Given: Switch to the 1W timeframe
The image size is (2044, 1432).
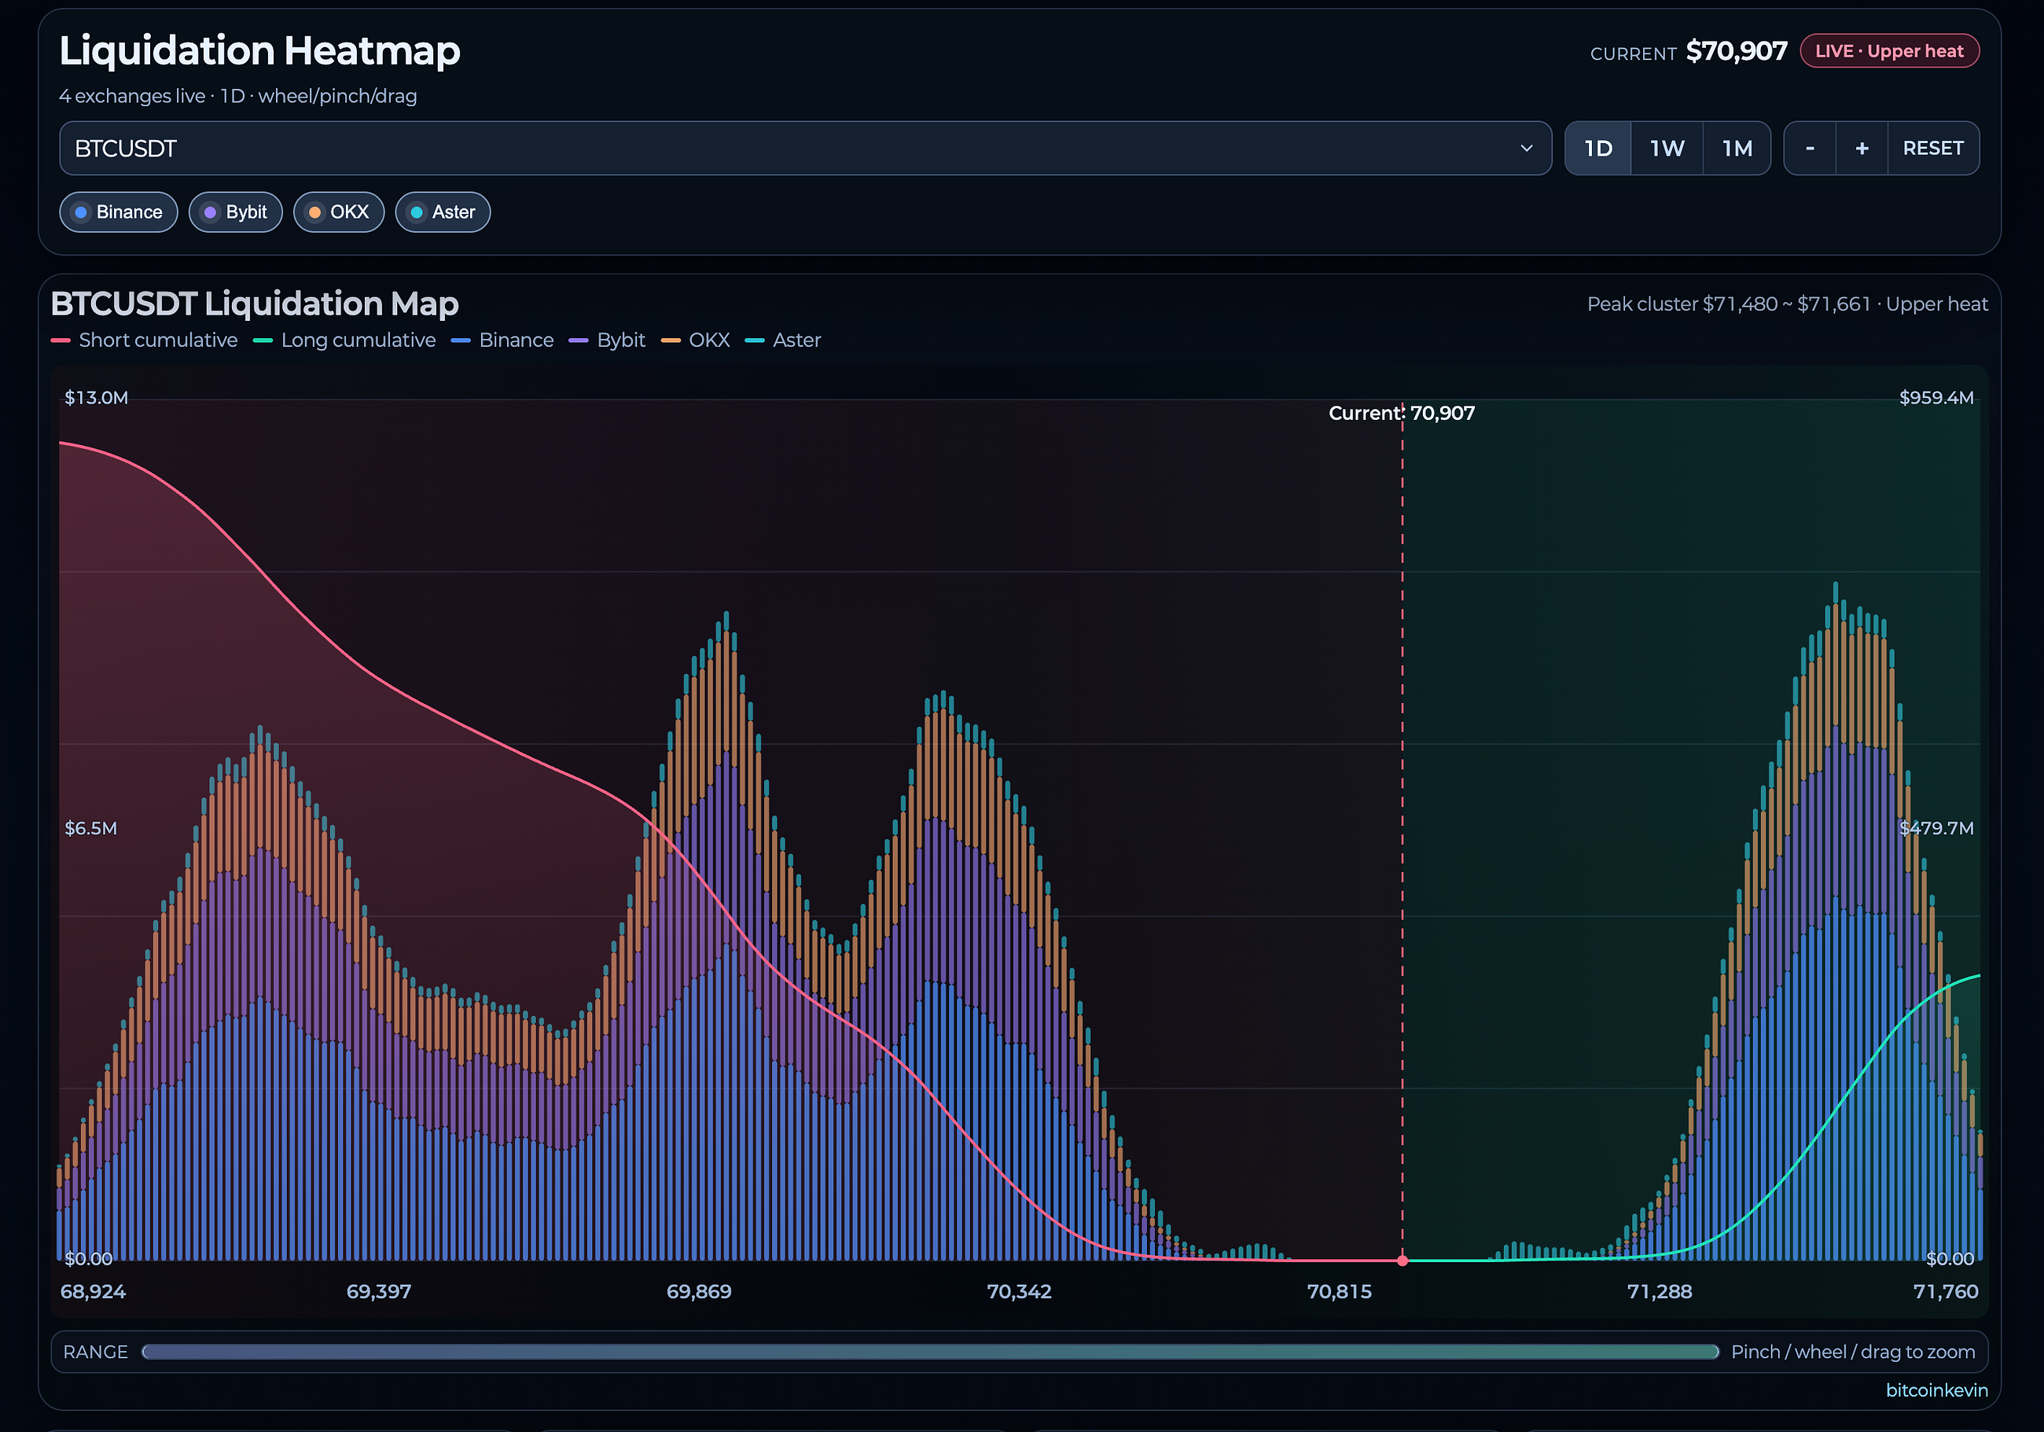Looking at the screenshot, I should click(x=1667, y=149).
